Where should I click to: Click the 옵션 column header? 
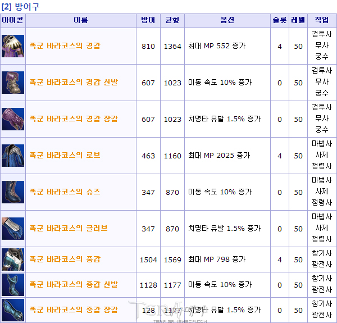pyautogui.click(x=227, y=20)
